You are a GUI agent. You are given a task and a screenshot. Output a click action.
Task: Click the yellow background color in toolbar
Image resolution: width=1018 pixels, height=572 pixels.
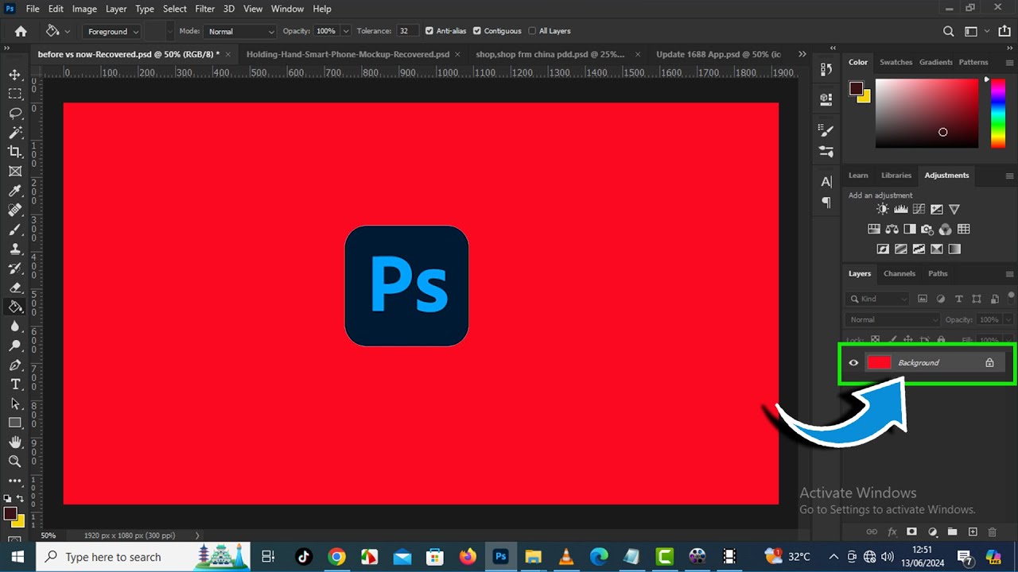(19, 522)
